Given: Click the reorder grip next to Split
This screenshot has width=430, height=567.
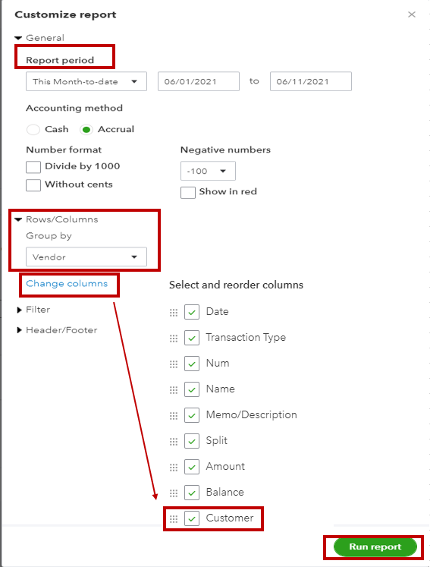Looking at the screenshot, I should 174,442.
